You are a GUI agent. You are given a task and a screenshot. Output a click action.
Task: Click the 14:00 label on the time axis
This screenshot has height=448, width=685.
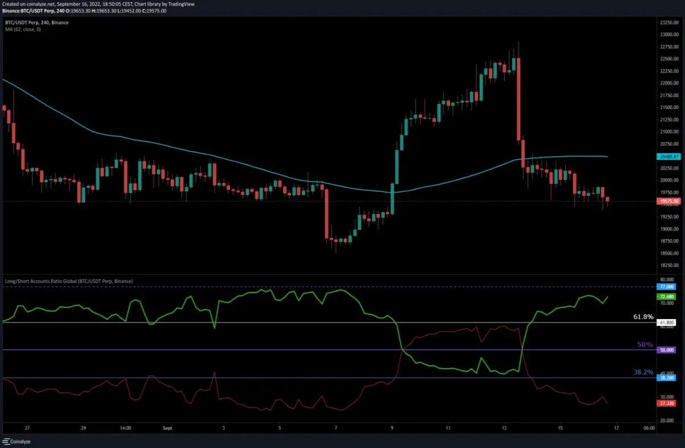[126, 427]
